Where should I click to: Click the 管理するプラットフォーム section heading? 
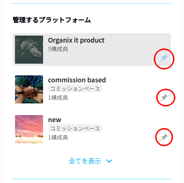(x=52, y=20)
